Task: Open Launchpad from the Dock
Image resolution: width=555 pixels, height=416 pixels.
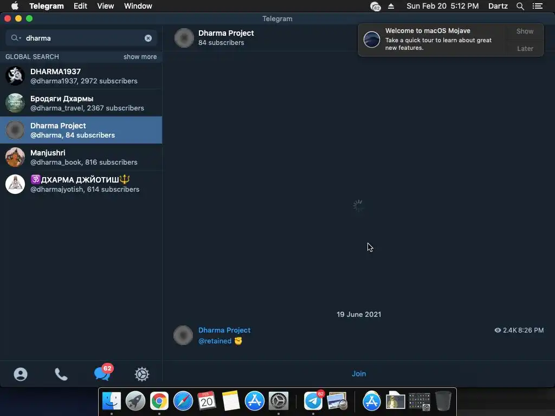Action: pos(135,401)
